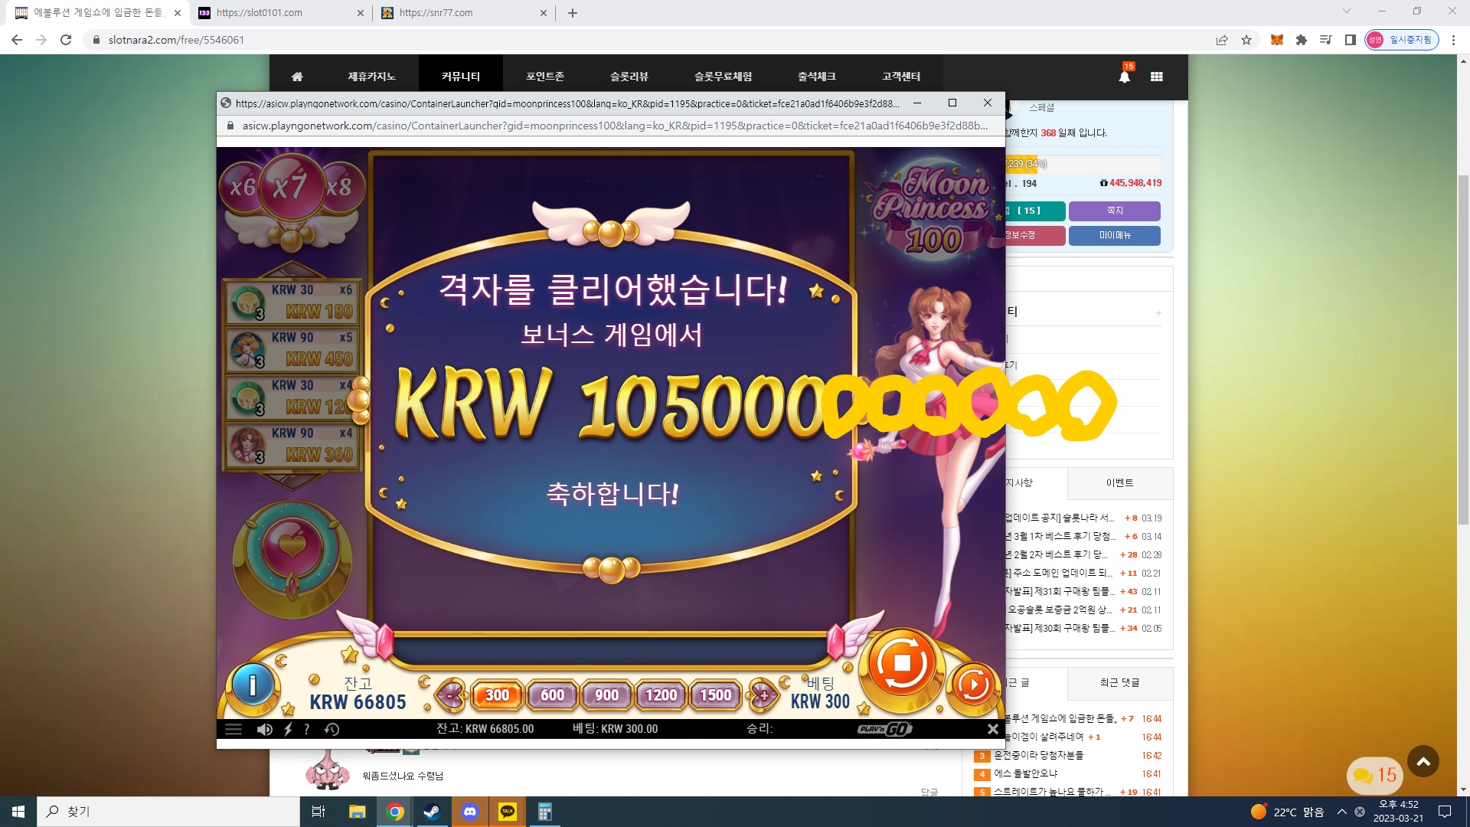The image size is (1470, 827).
Task: Open the site grid menu icon
Action: click(1157, 77)
